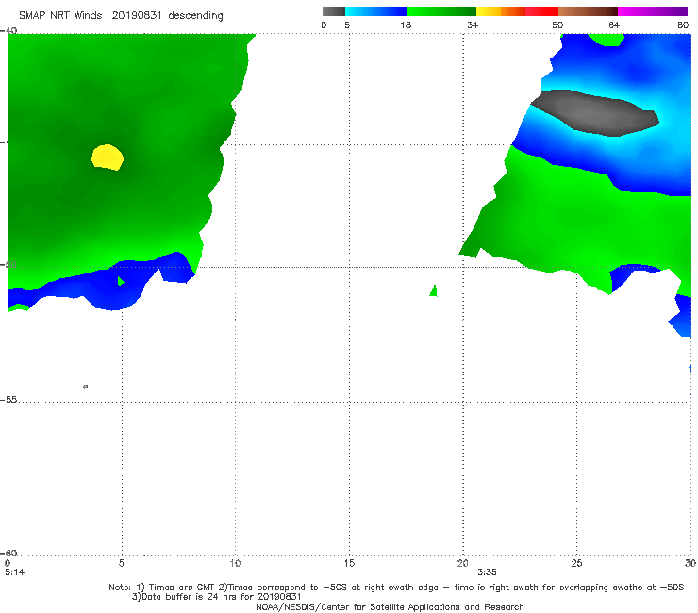The width and height of the screenshot is (698, 613).
Task: Pick the green 18–34 segment of the color scale
Action: coord(441,11)
